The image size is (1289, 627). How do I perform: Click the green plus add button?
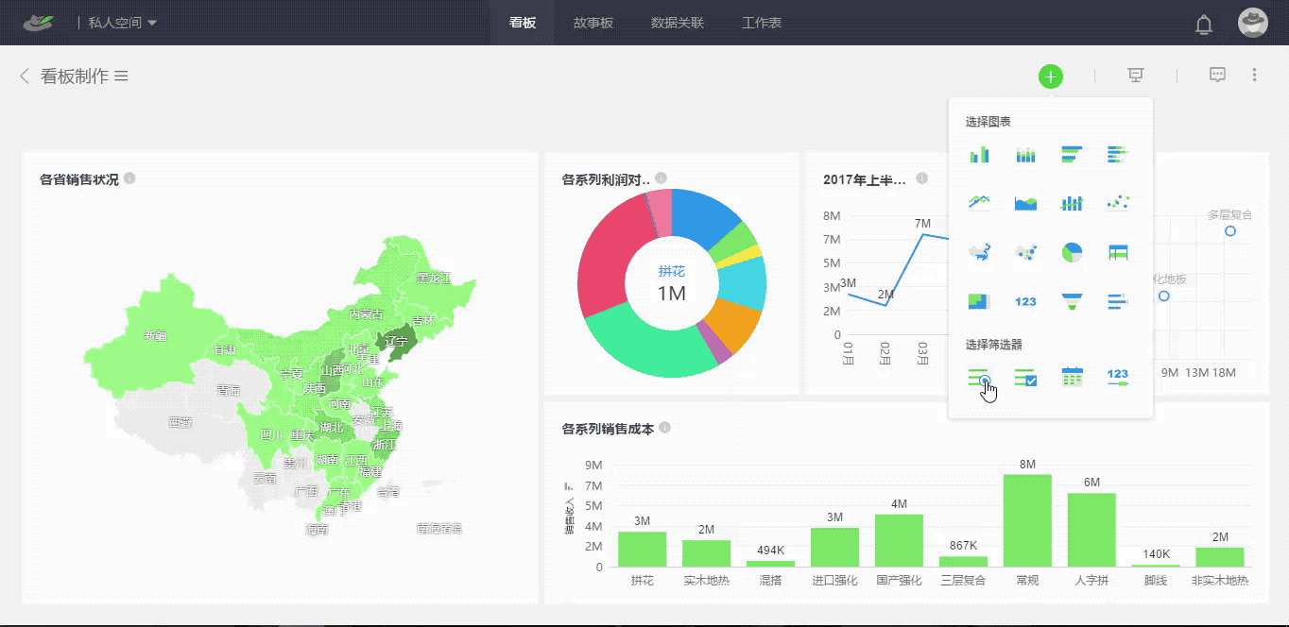(1051, 76)
